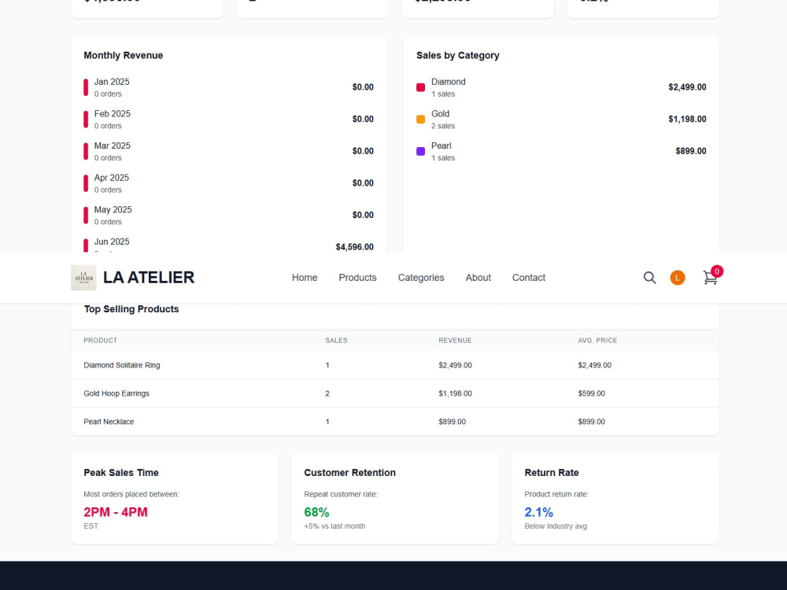The height and width of the screenshot is (590, 787).
Task: Click the AVG. PRICE column header
Action: click(597, 340)
